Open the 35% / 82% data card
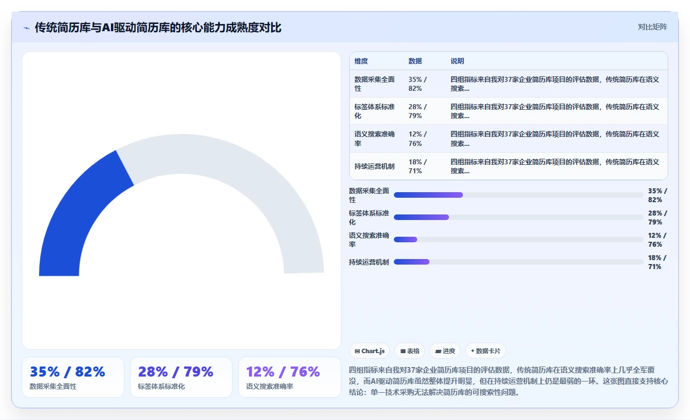 click(x=73, y=377)
